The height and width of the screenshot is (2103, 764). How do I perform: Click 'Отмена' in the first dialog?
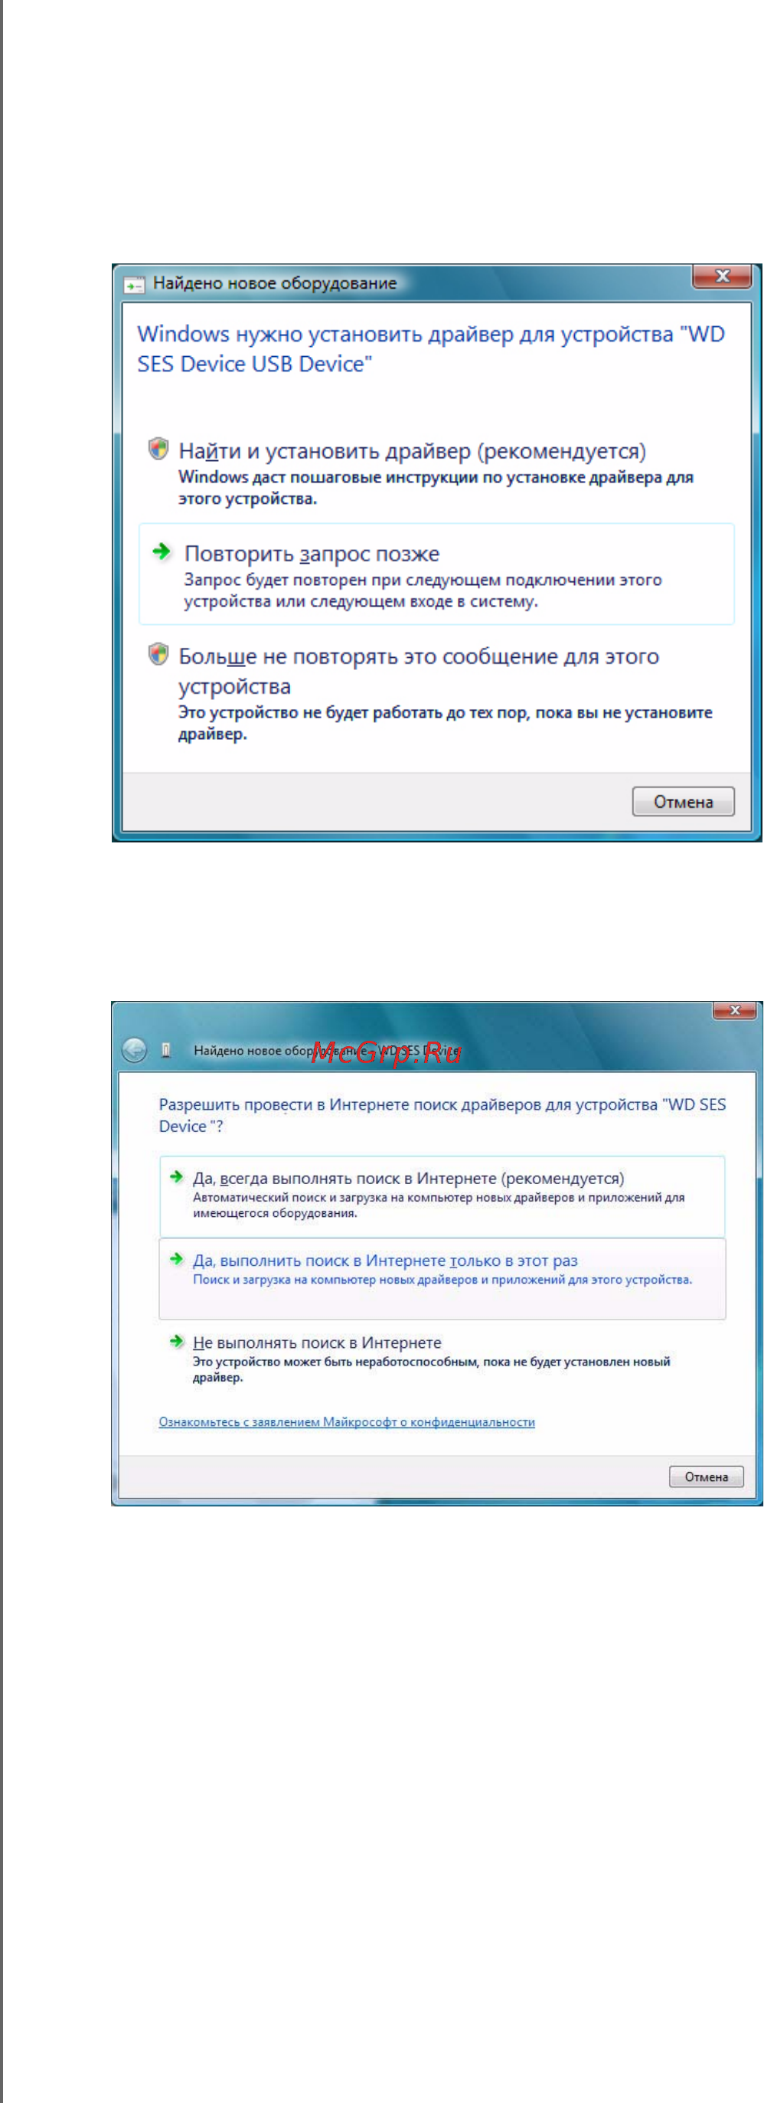point(683,802)
